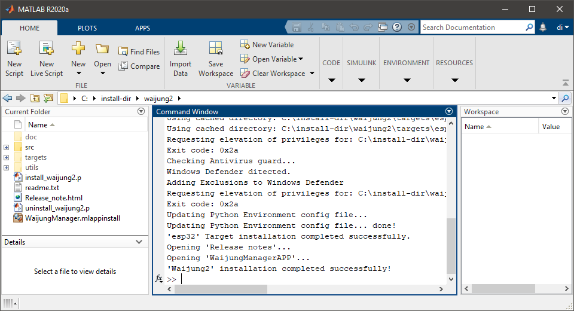Click New Variable
Screen dimensions: 574x311
(x=267, y=45)
